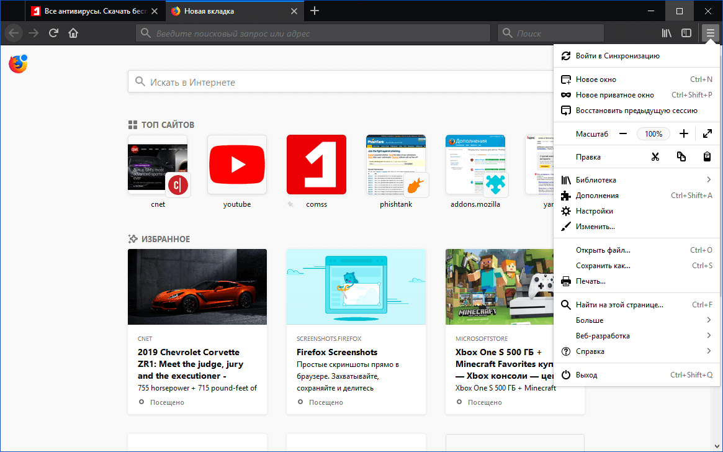723x452 pixels.
Task: Switch to the Все антивирусы tab
Action: coord(87,11)
